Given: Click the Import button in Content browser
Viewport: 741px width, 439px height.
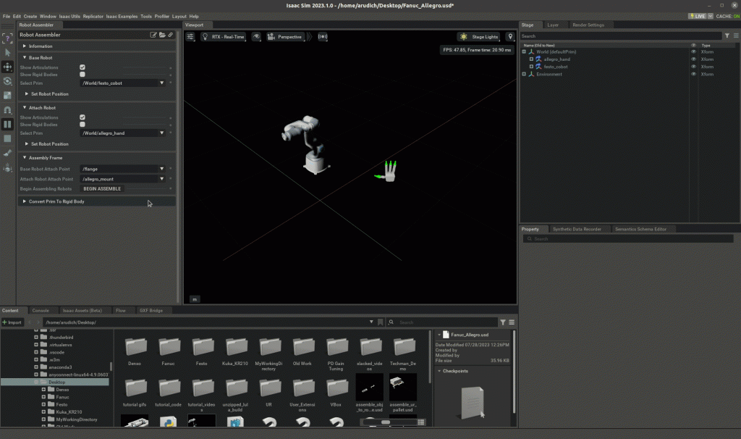Looking at the screenshot, I should click(x=13, y=322).
